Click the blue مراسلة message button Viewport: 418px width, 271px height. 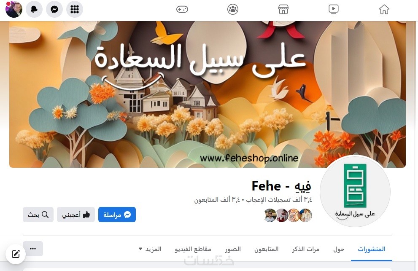pyautogui.click(x=117, y=215)
